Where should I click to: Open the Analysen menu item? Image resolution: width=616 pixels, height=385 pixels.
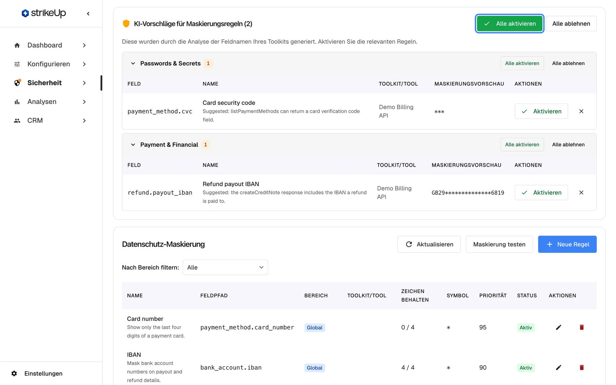50,102
